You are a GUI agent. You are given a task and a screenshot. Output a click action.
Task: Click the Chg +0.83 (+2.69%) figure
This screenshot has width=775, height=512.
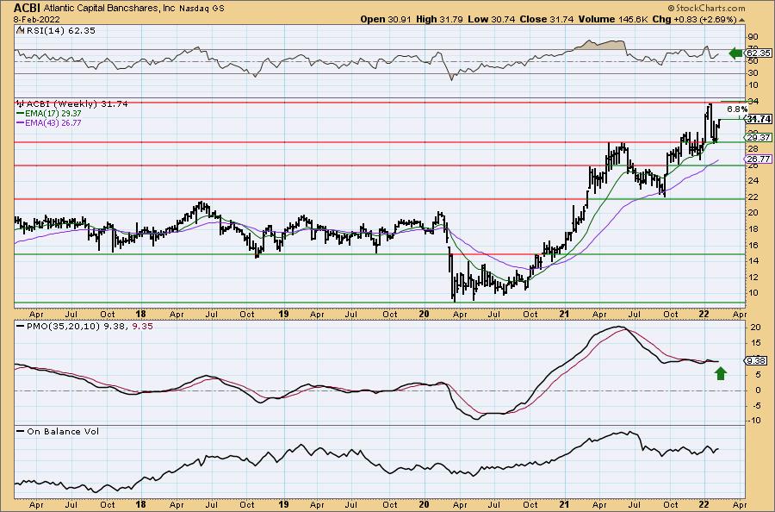(x=694, y=19)
